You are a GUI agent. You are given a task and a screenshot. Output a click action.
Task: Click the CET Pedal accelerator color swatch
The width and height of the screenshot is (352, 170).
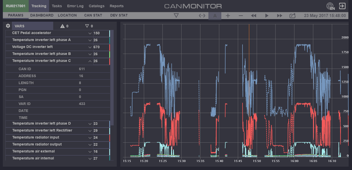(x=109, y=33)
